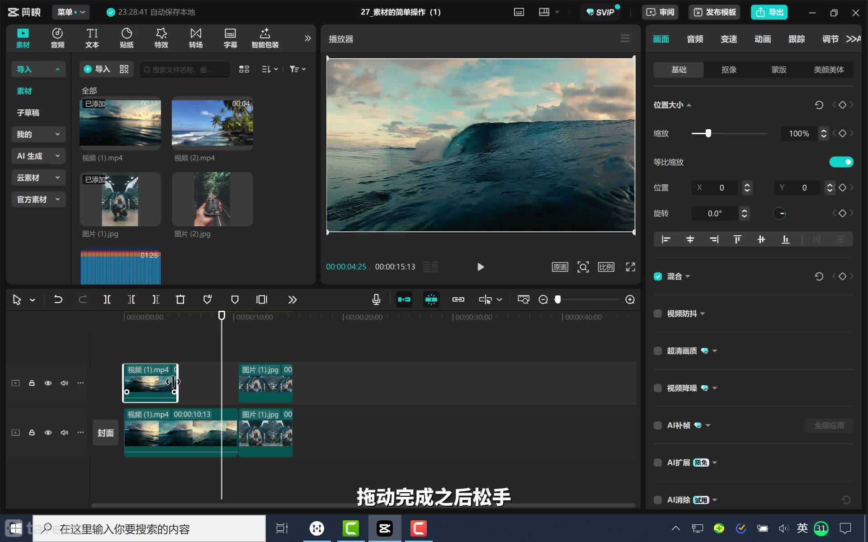This screenshot has height=542, width=868.
Task: Click the timeline zoom slider handle
Action: pos(558,299)
